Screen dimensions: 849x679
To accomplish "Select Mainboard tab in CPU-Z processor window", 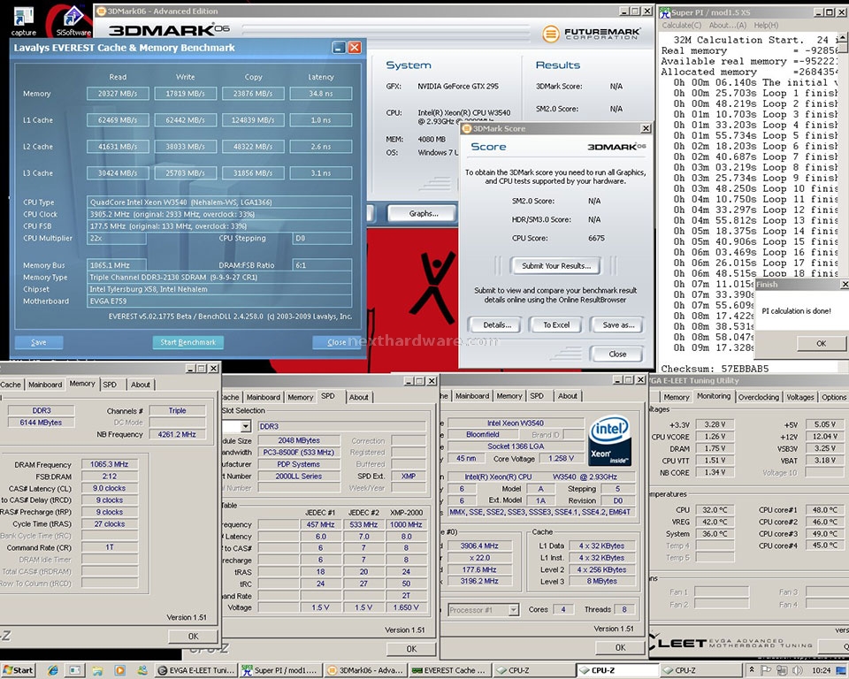I will [472, 396].
